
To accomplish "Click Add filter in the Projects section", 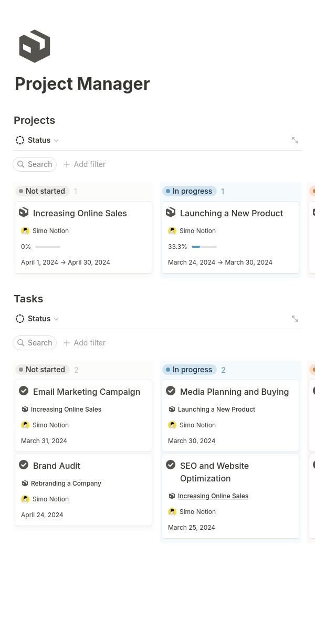I will tap(85, 164).
